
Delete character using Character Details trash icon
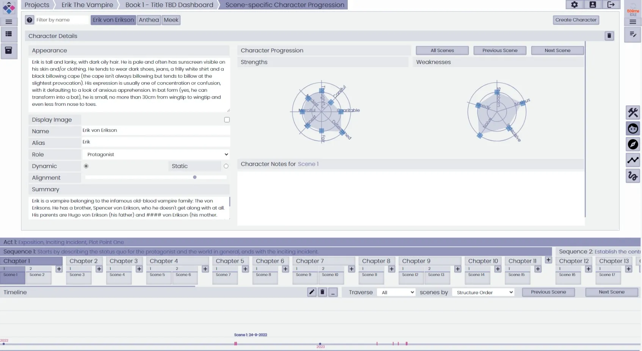click(609, 36)
